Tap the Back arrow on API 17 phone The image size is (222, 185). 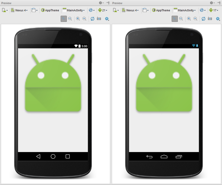[149, 157]
